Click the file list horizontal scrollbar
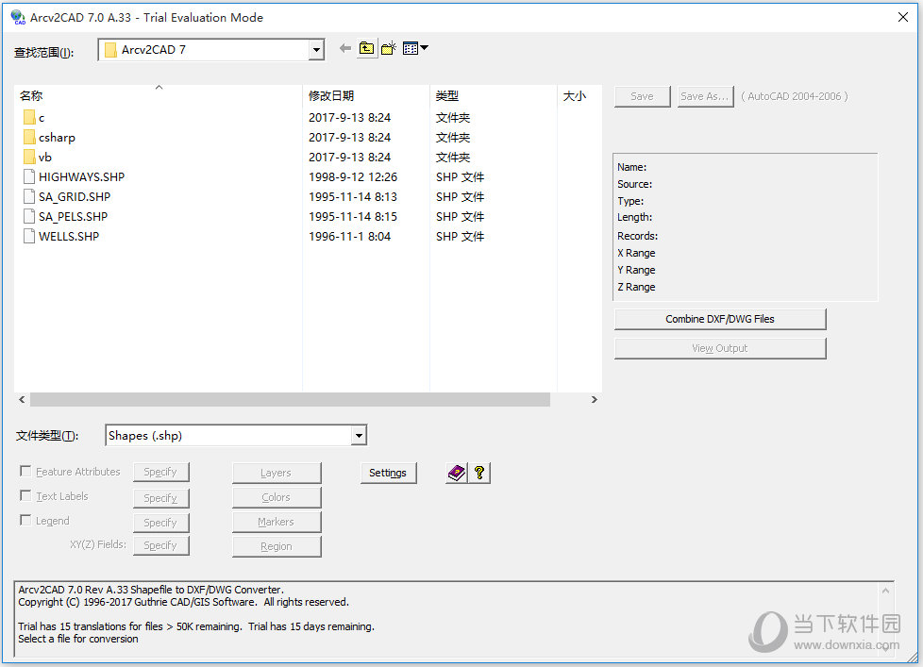This screenshot has height=667, width=923. click(290, 399)
